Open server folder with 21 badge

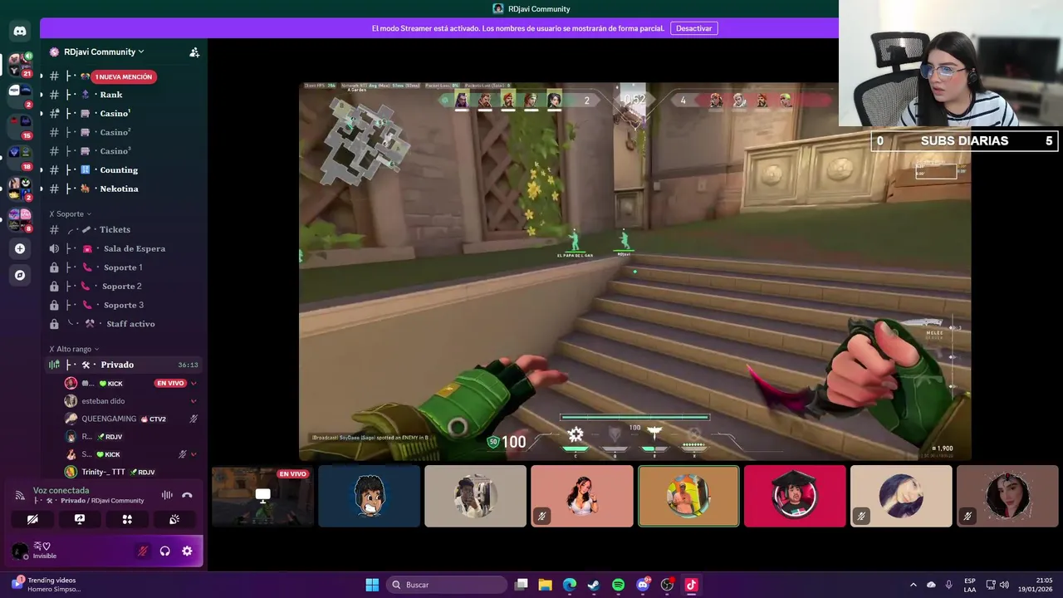[20, 65]
